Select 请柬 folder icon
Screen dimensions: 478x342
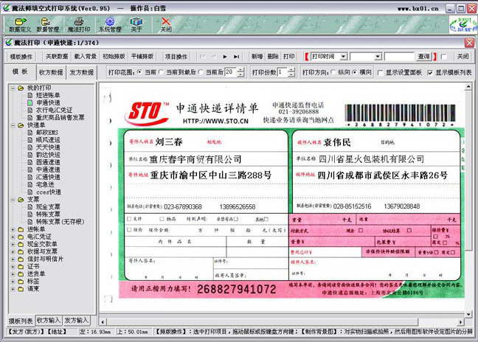click(21, 289)
